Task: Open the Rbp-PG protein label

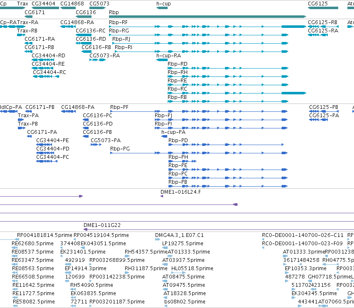Action: 120,149
